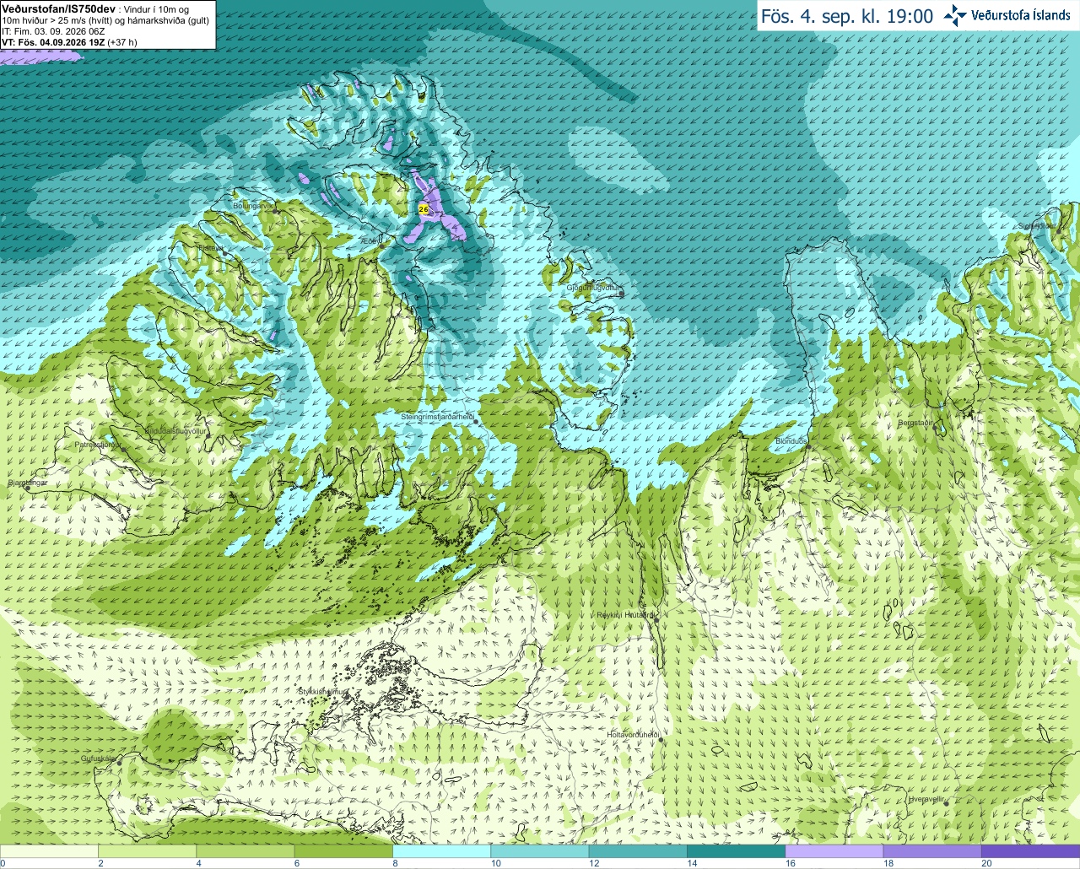Select the yellow 26 gust marker
The image size is (1080, 869).
click(424, 208)
